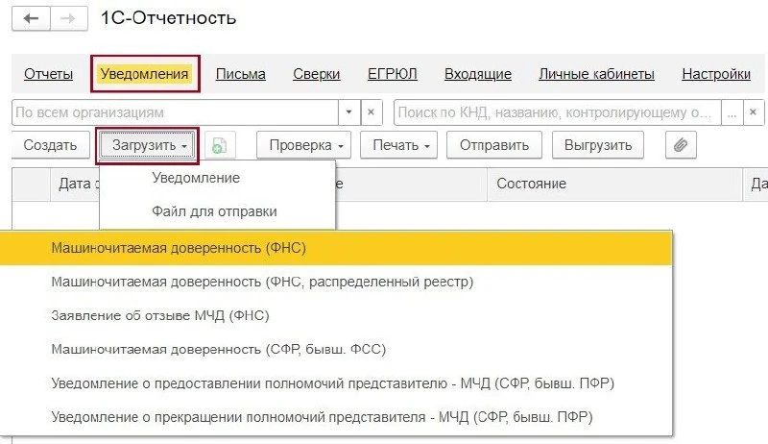Select Машиночитаемая доверенность (СФР, бывш. ФСС)
Image resolution: width=768 pixels, height=444 pixels.
tap(335, 350)
